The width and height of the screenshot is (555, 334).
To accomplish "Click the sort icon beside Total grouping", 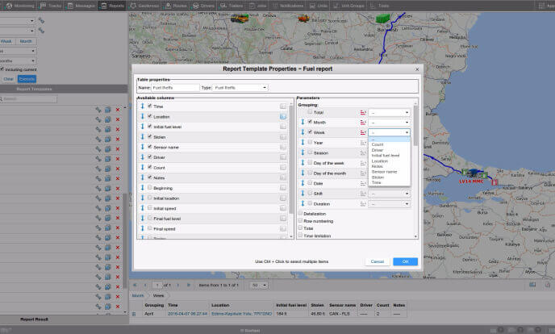I will (x=363, y=112).
